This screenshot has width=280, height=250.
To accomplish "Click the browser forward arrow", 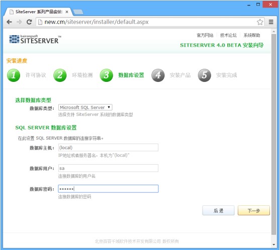I will pyautogui.click(x=19, y=22).
